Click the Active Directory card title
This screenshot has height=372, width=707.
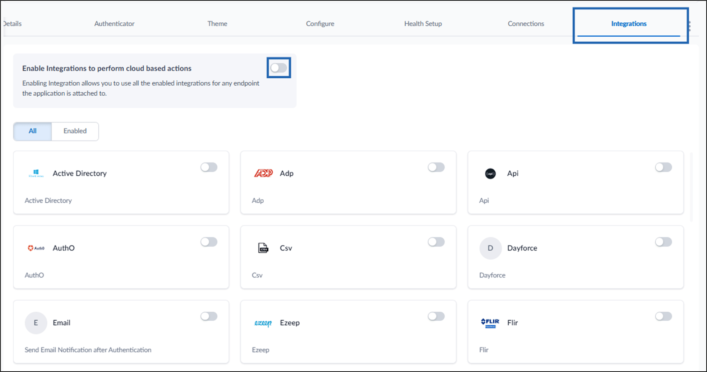point(80,173)
